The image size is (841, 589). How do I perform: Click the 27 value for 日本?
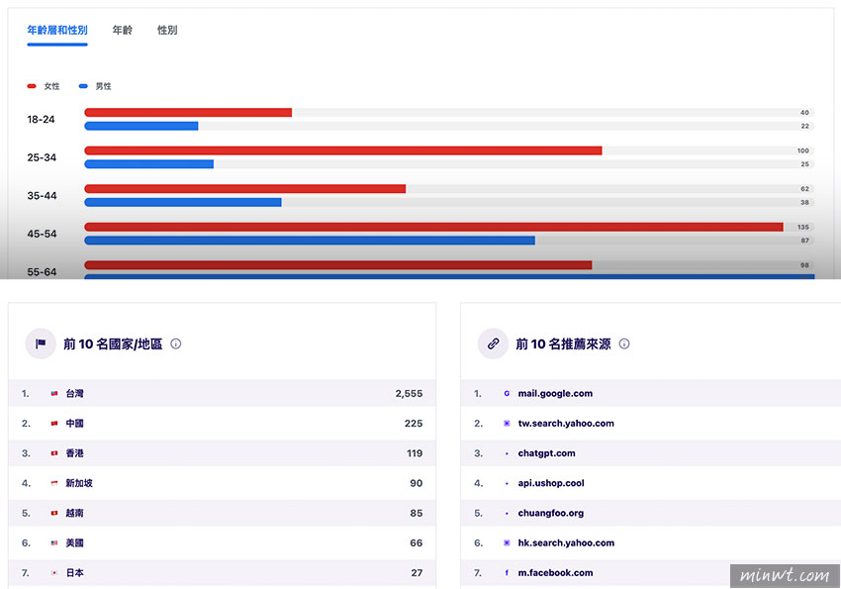click(417, 573)
